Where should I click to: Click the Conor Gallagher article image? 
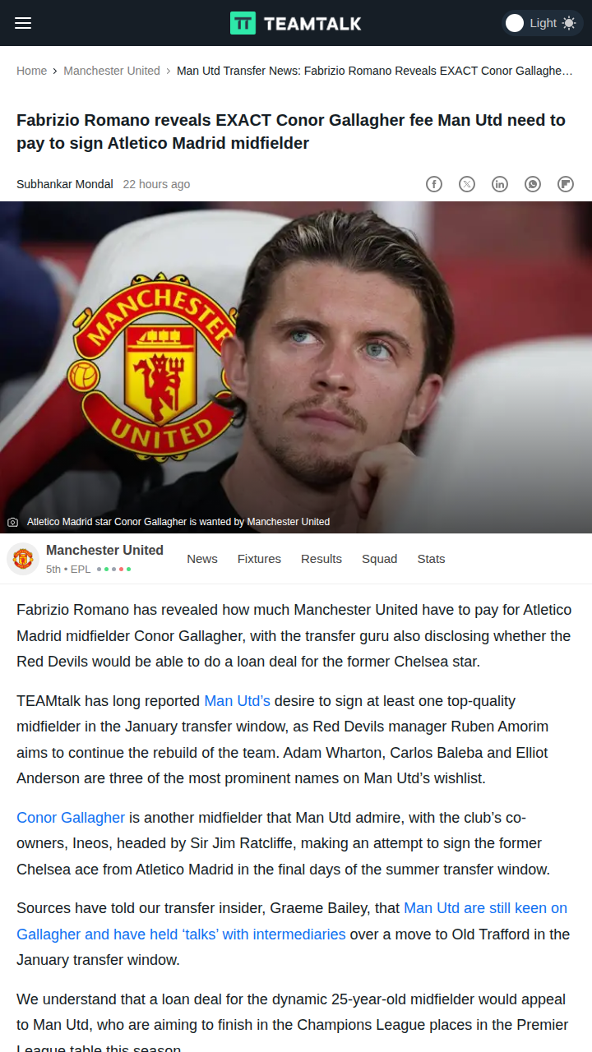(296, 367)
